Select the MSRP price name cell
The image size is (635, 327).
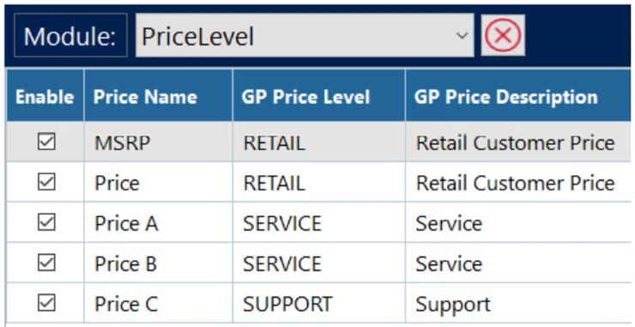pos(159,142)
